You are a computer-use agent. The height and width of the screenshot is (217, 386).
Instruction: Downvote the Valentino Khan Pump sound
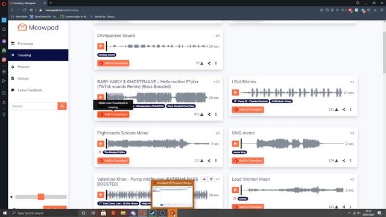[x=211, y=179]
